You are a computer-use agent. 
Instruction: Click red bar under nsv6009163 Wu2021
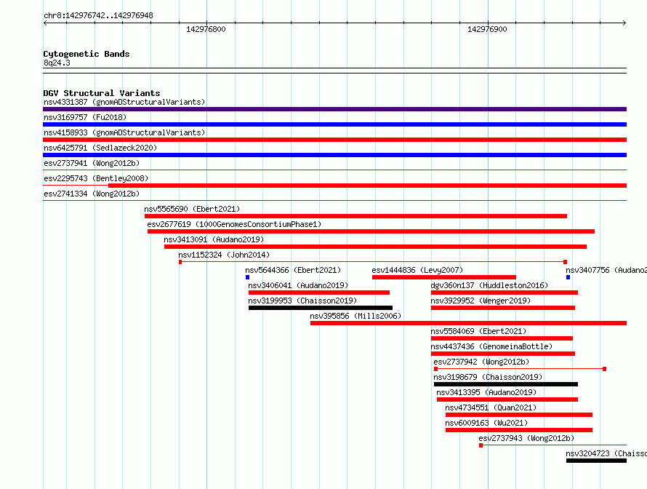[519, 430]
